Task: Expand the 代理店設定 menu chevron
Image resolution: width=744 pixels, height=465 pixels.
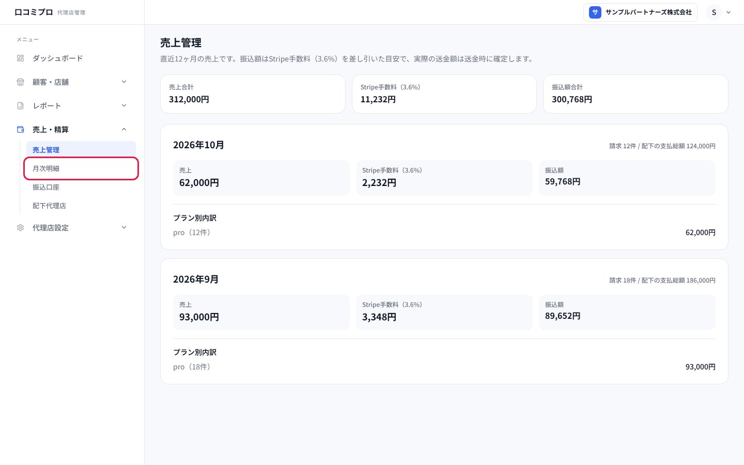Action: [124, 227]
